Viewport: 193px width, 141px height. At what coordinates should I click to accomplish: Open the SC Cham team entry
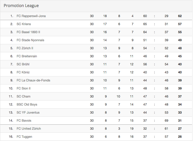(23, 97)
